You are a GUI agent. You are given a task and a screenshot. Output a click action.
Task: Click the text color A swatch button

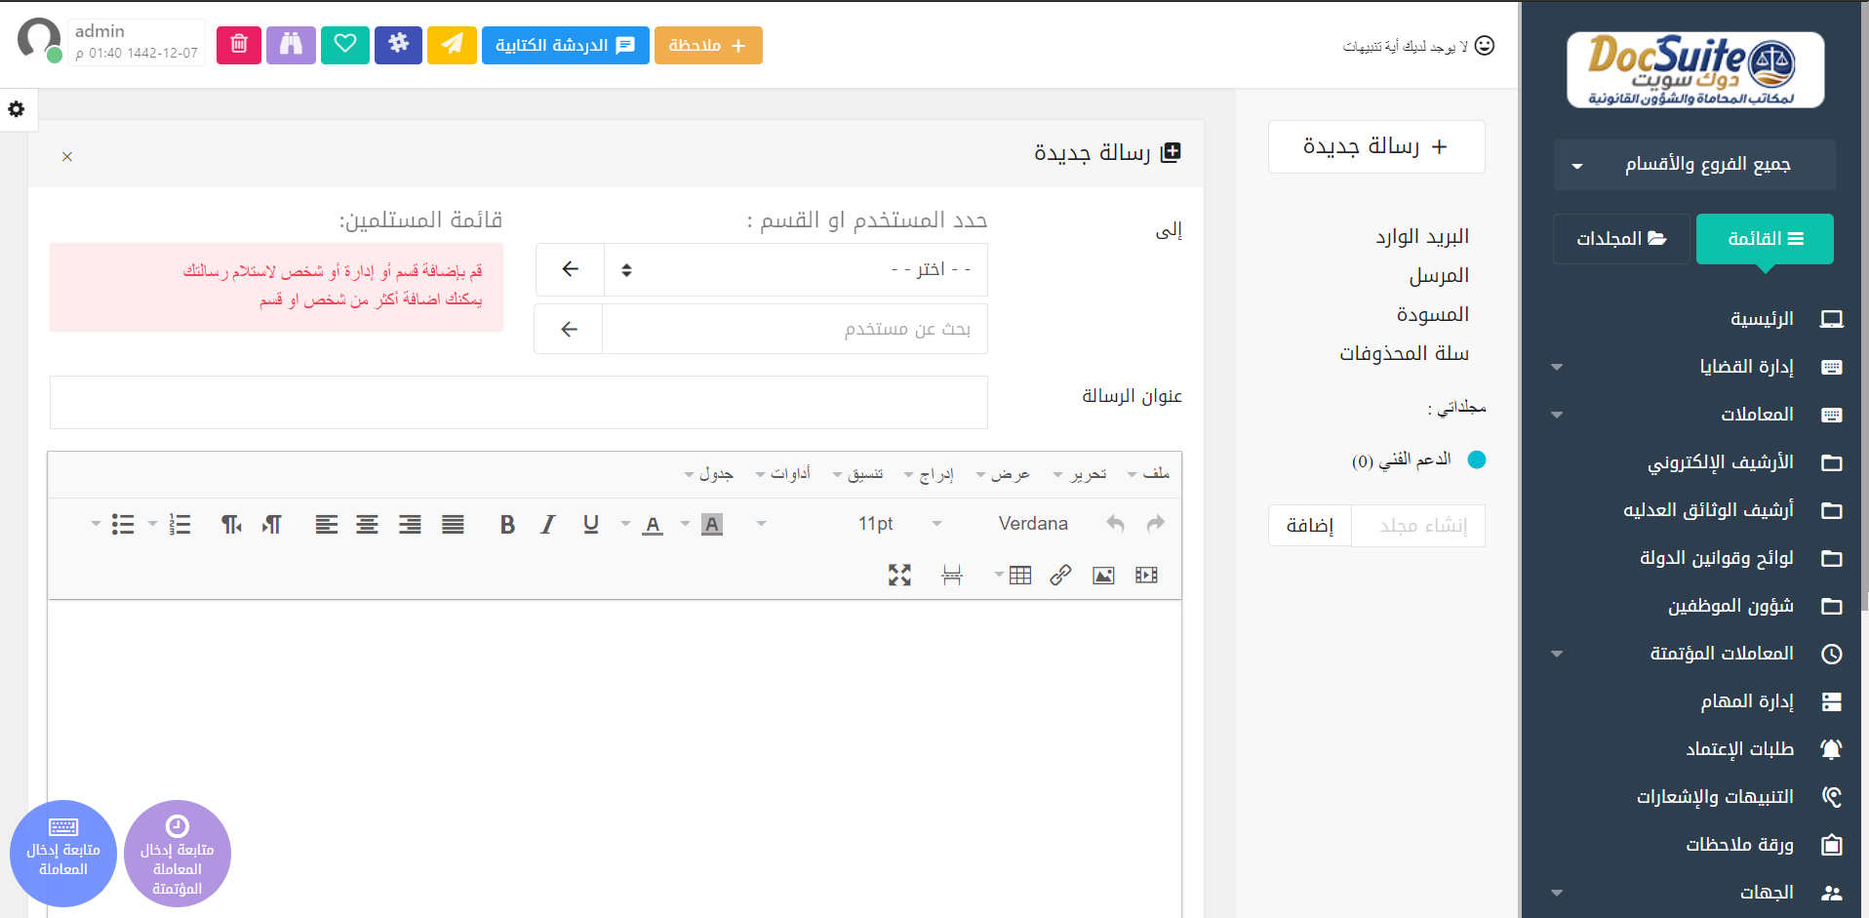[x=653, y=525]
